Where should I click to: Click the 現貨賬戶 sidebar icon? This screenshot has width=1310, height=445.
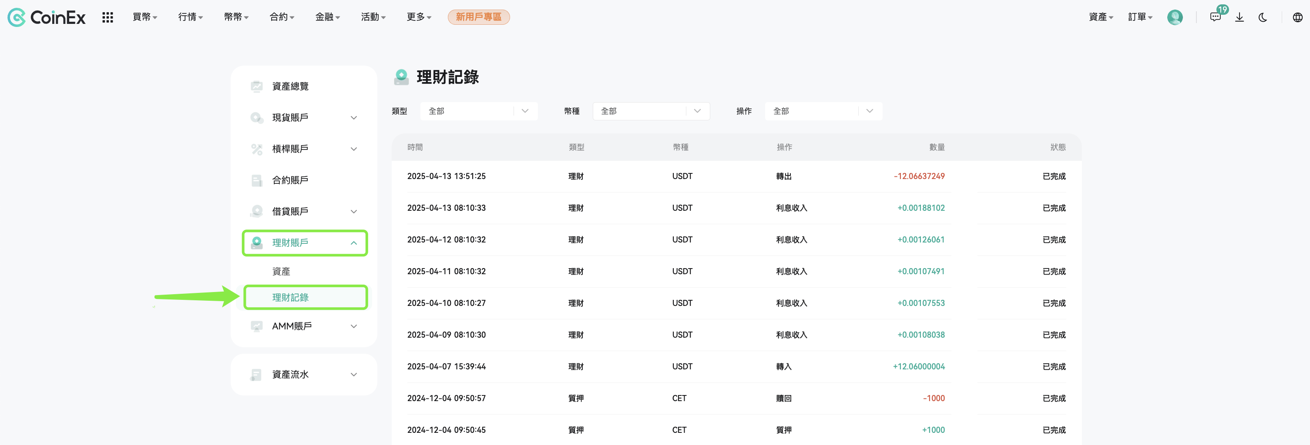[257, 118]
